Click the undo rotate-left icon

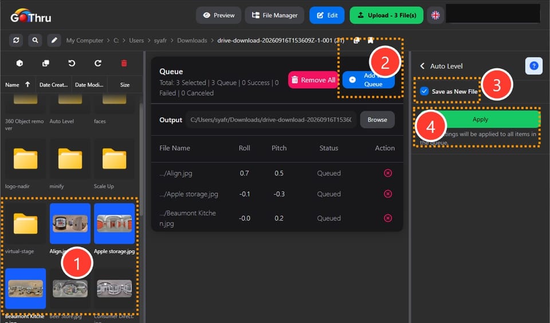[x=72, y=63]
